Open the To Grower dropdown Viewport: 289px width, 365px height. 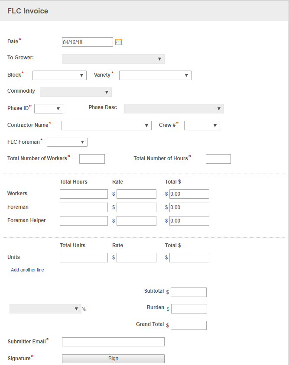(x=113, y=59)
